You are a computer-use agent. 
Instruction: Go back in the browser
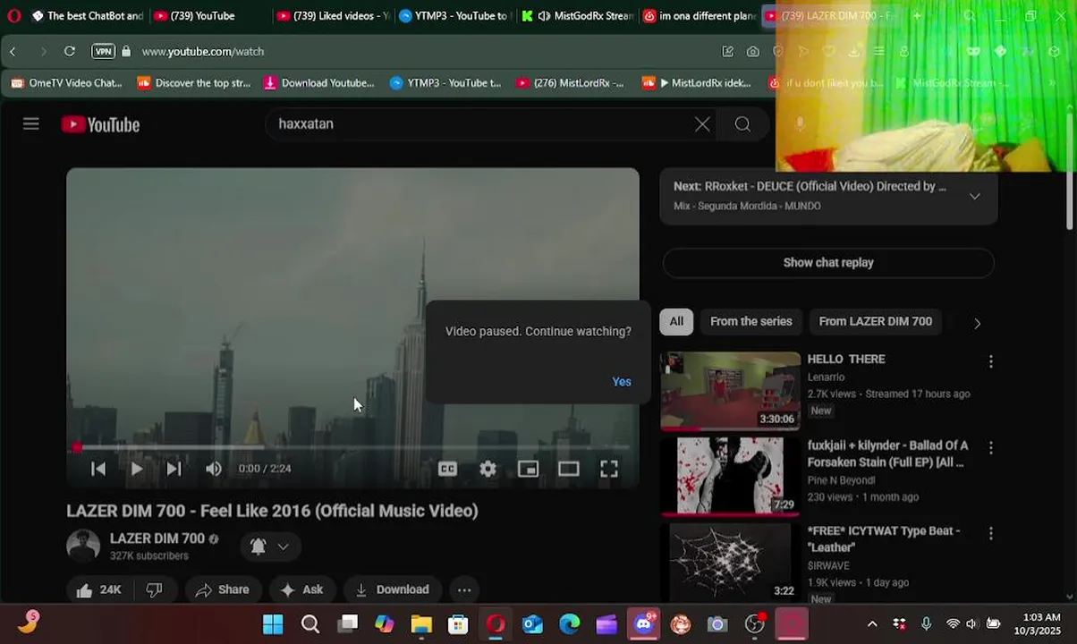click(x=13, y=52)
